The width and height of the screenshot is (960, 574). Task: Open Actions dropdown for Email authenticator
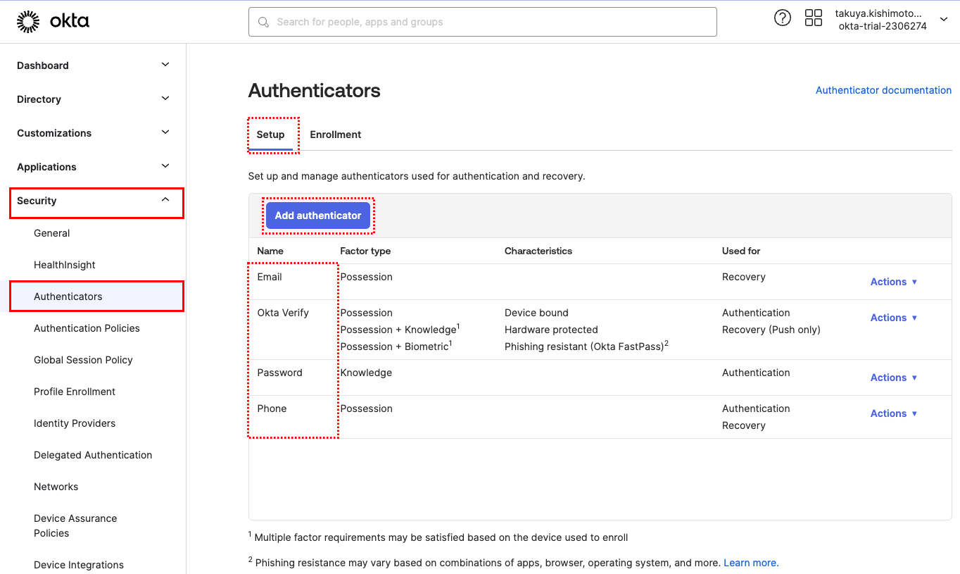tap(894, 282)
